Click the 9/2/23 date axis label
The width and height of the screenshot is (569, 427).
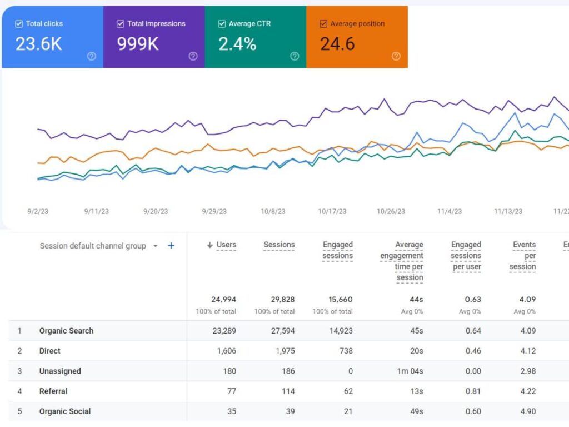click(x=38, y=211)
